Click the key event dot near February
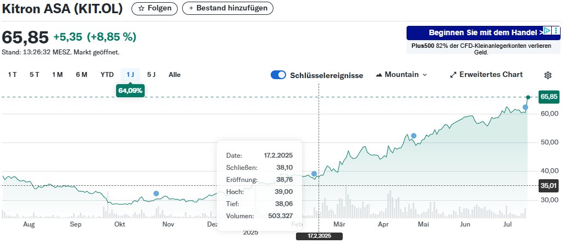 [314, 174]
